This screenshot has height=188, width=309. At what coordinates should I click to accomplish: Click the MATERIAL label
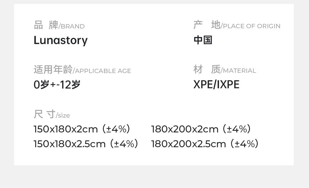point(239,71)
